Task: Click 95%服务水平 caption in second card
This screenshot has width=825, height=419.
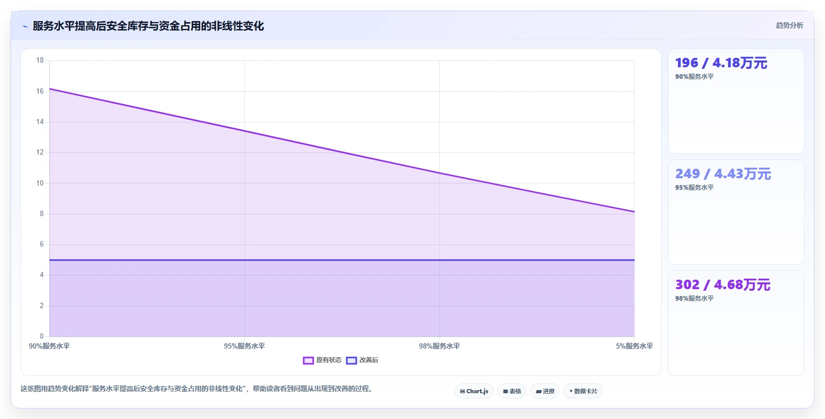Action: pos(694,188)
